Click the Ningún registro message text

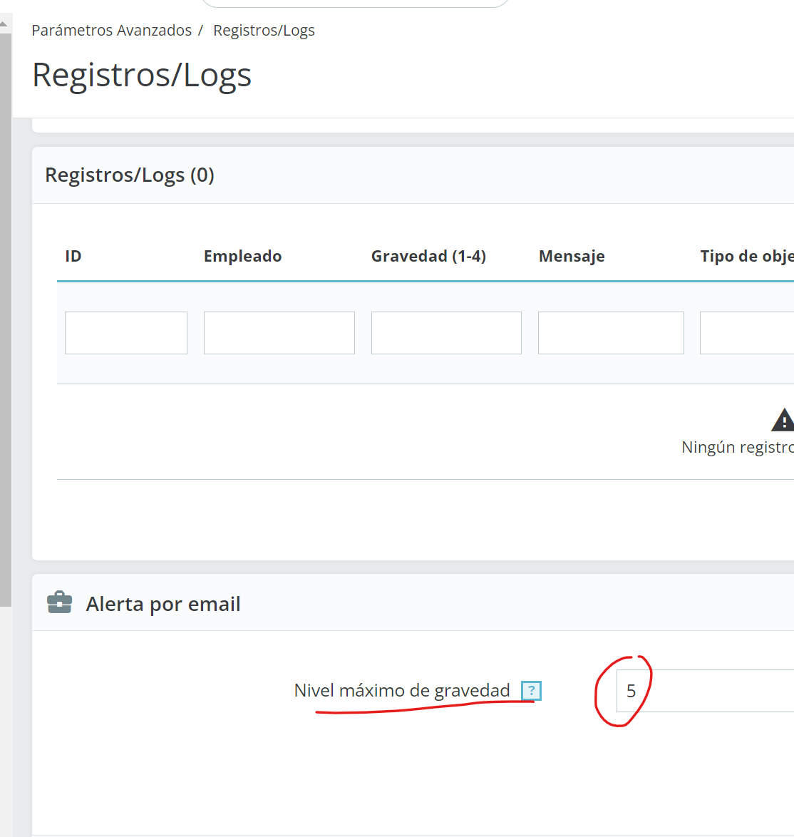[x=738, y=447]
